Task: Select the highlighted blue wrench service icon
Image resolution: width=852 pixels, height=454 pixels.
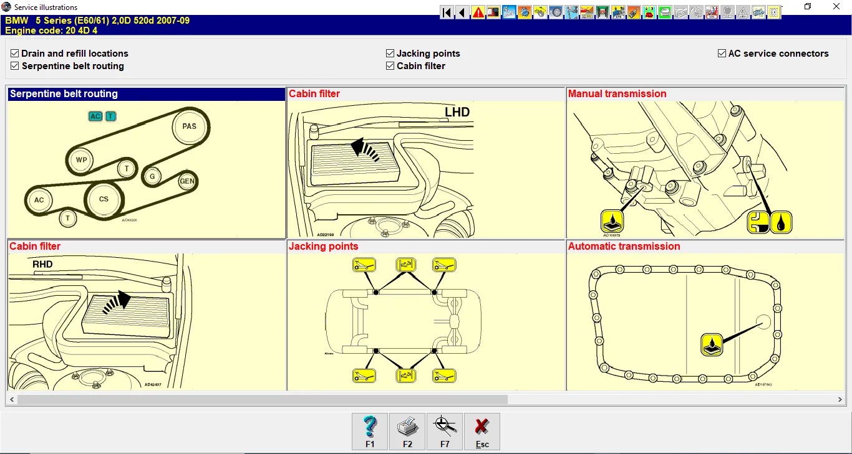Action: (509, 12)
